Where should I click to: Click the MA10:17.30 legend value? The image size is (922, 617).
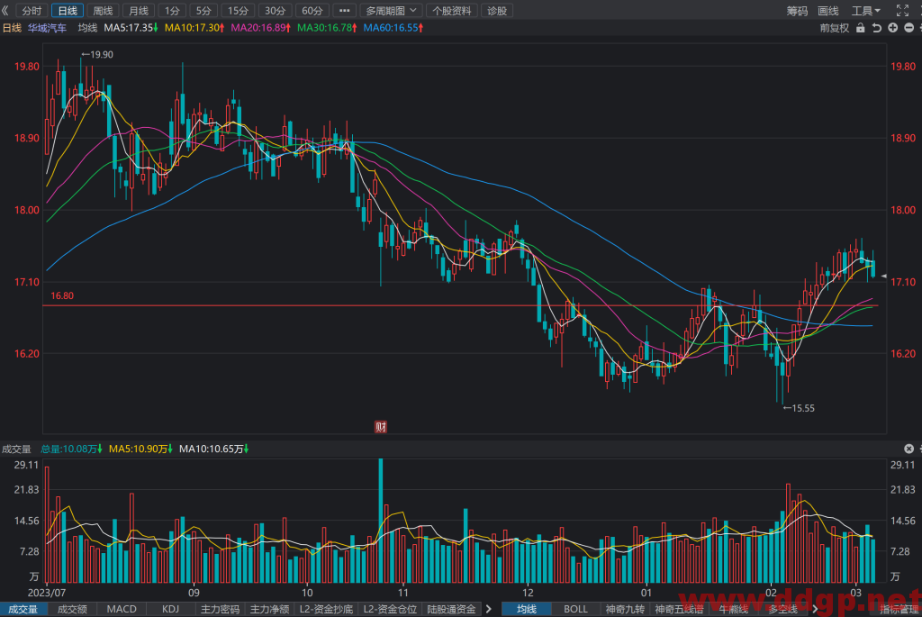pos(194,28)
